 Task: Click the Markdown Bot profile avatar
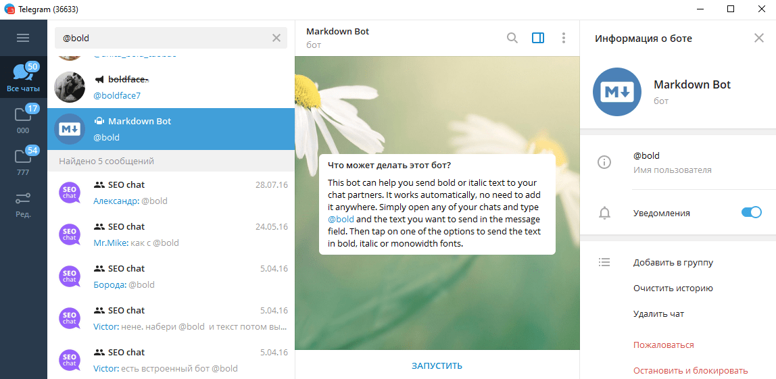coord(616,93)
